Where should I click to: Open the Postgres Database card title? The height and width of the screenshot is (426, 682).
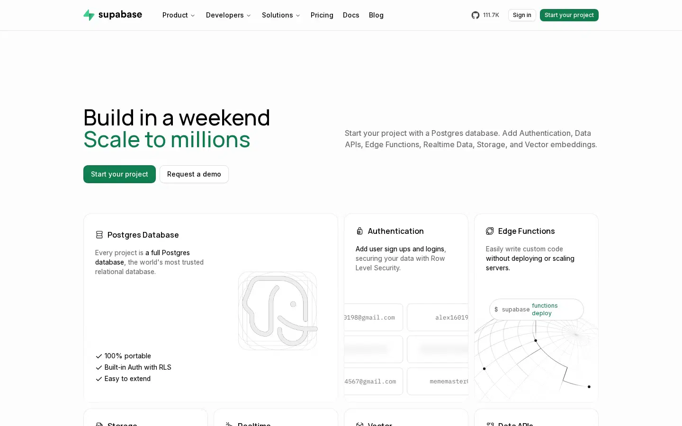click(143, 235)
